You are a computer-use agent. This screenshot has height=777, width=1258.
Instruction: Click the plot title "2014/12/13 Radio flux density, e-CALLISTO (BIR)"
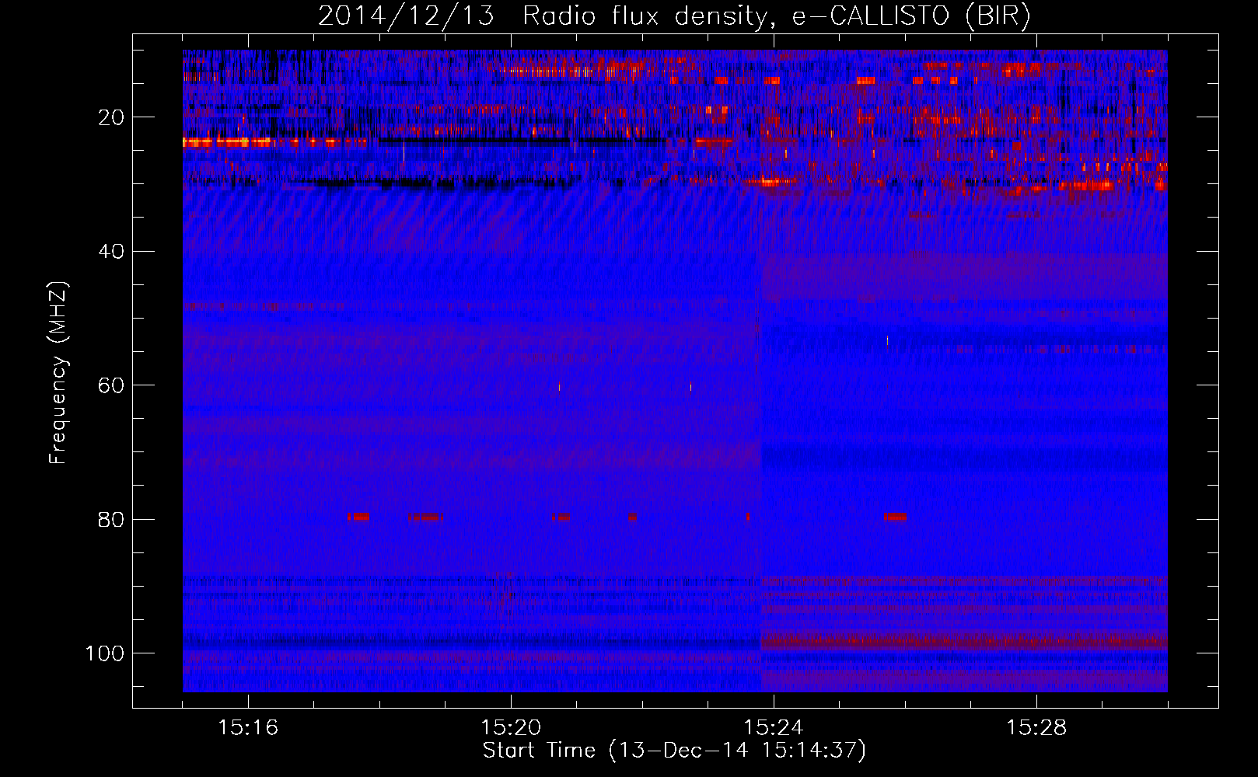(x=674, y=16)
